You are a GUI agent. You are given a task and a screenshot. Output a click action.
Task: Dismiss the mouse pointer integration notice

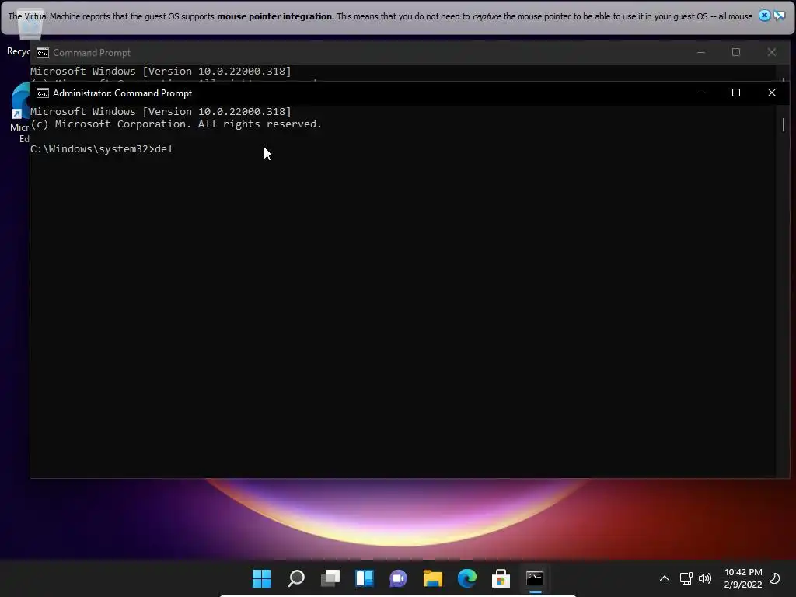[764, 16]
